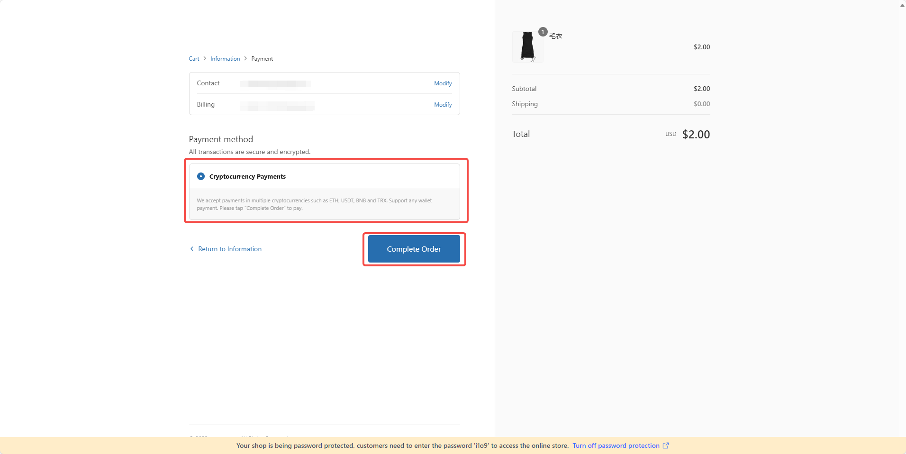Click the USD currency label

tap(670, 134)
